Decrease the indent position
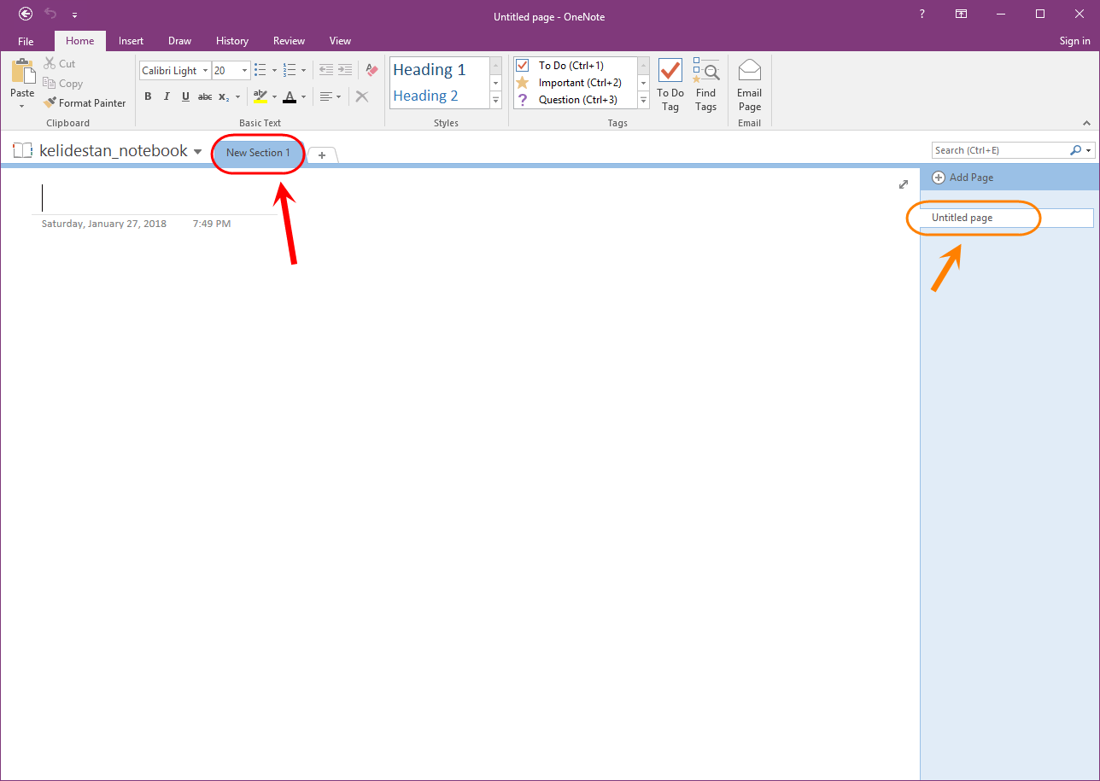 pos(325,71)
